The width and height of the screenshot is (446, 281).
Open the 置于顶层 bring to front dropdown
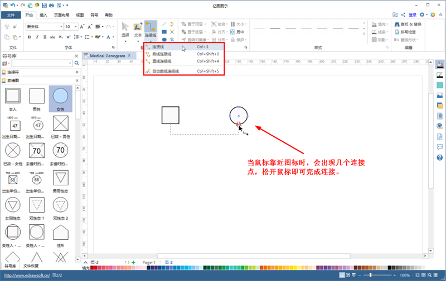click(x=193, y=24)
